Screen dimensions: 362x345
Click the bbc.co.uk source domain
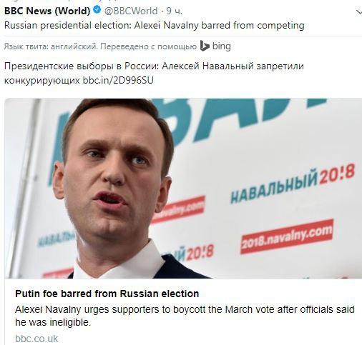[36, 339]
